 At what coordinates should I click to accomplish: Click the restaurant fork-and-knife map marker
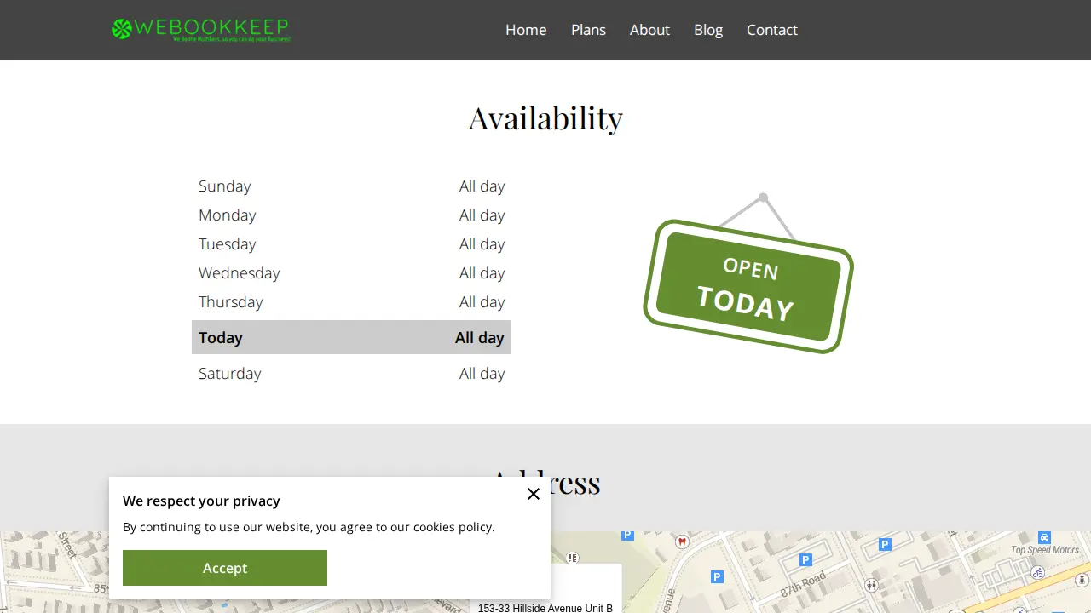click(573, 558)
